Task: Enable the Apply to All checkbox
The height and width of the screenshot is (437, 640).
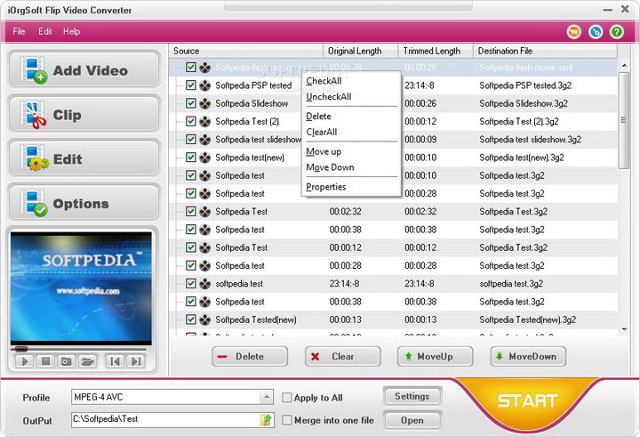Action: (x=287, y=397)
